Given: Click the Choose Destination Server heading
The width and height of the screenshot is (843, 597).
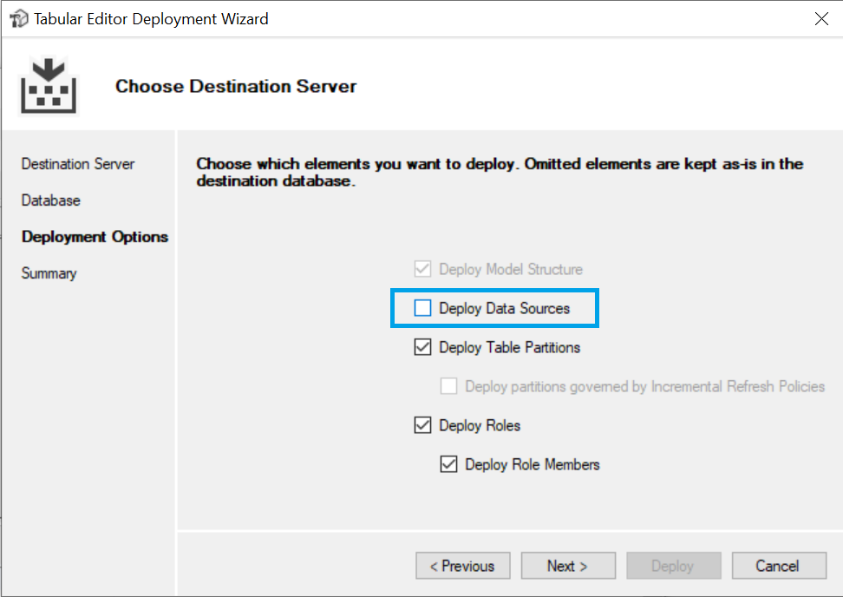Looking at the screenshot, I should pos(235,86).
